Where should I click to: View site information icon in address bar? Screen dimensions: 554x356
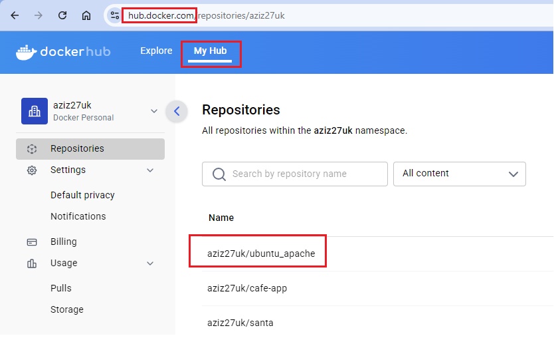[115, 15]
